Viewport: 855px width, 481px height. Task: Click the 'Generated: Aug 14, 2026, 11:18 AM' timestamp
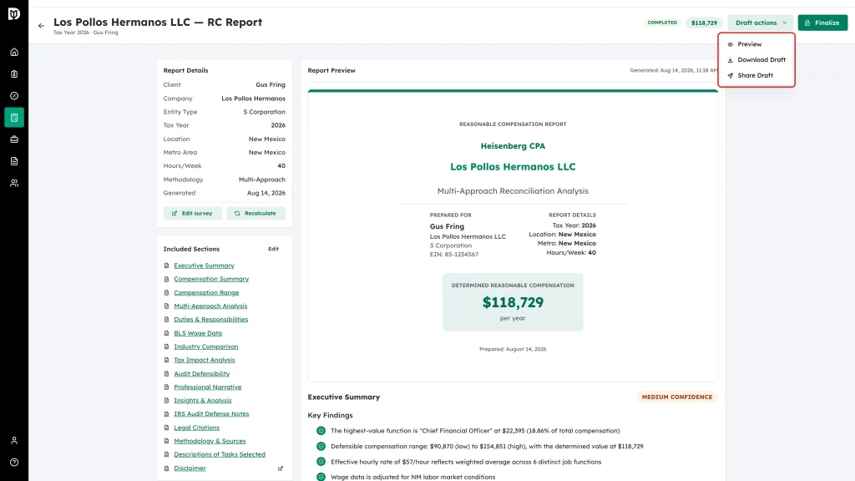674,70
